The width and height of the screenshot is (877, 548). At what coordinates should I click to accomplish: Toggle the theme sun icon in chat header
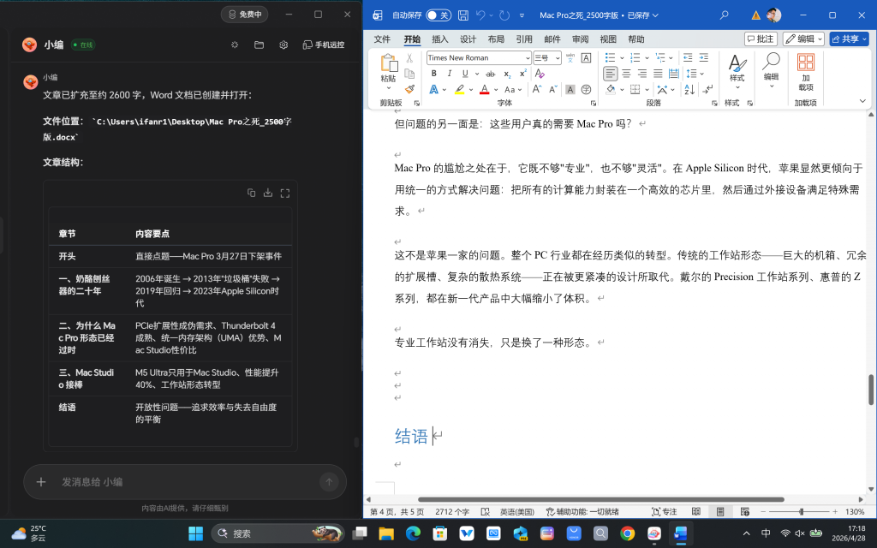(x=235, y=45)
